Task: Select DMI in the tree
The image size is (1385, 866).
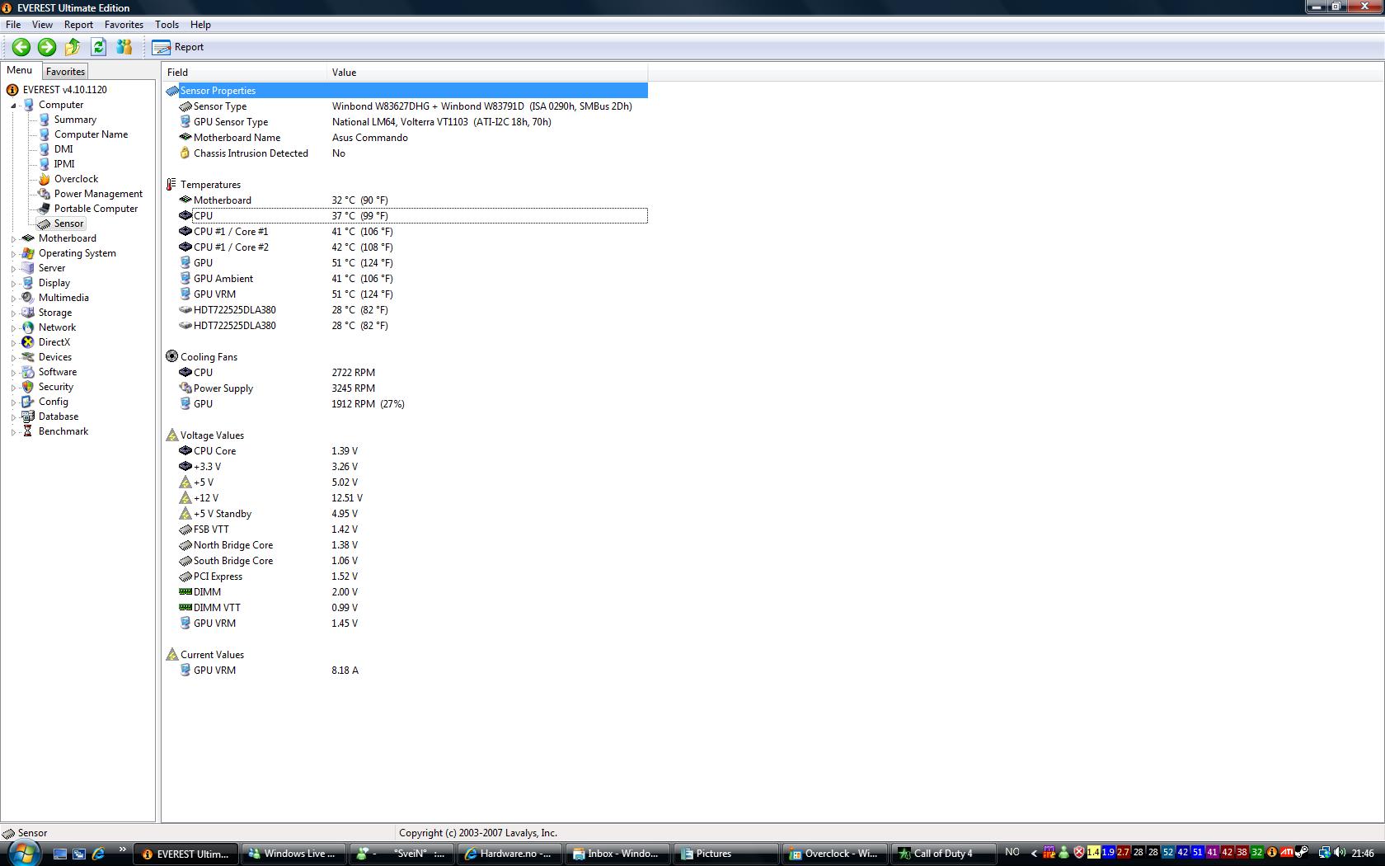Action: [x=63, y=149]
